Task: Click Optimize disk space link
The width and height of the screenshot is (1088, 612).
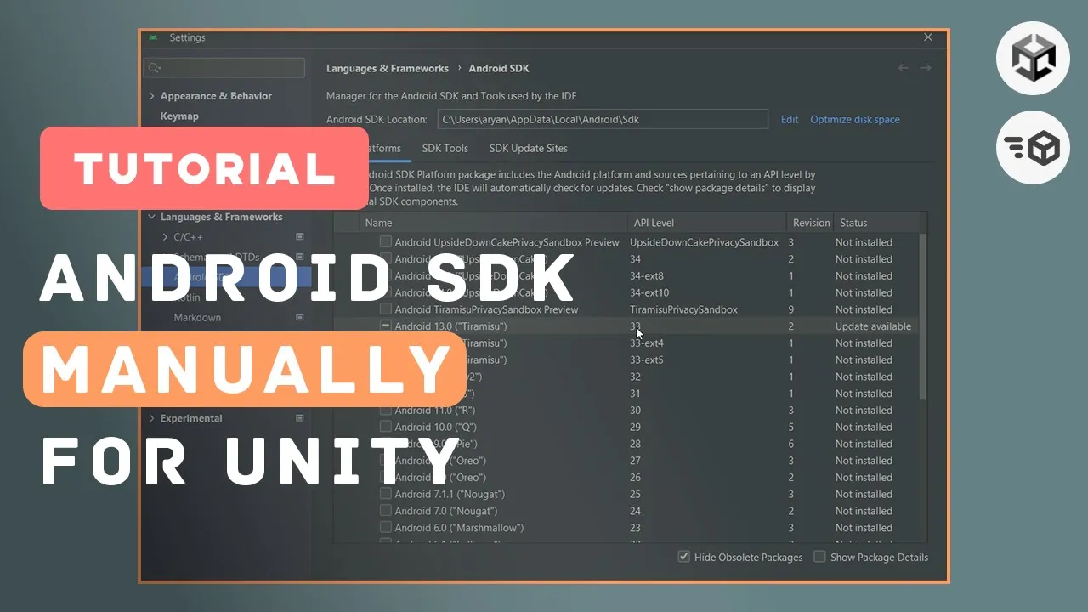Action: (x=855, y=120)
